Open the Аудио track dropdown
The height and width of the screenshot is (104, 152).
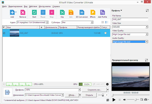click(x=47, y=22)
